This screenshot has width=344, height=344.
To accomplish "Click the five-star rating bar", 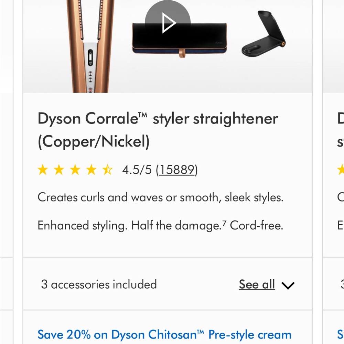I will (x=76, y=170).
